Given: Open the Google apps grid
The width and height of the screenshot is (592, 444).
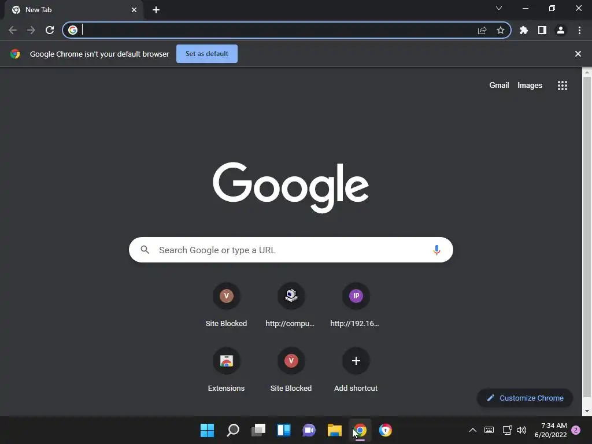Looking at the screenshot, I should pos(563,86).
